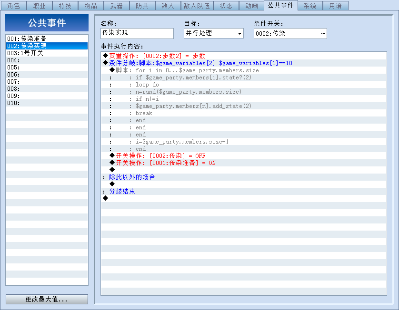
Task: Open the 目标 dropdown showing 并行处理
Action: point(213,33)
